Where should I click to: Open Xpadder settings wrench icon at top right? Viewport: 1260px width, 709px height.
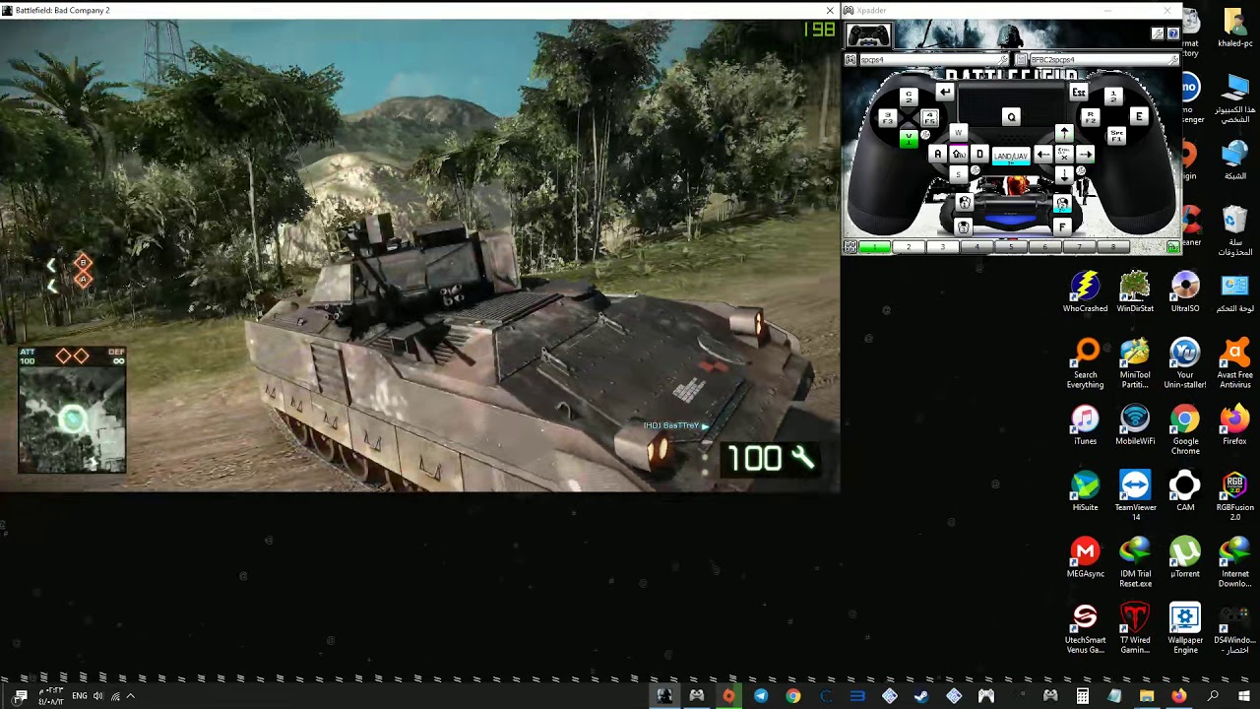(x=1158, y=33)
